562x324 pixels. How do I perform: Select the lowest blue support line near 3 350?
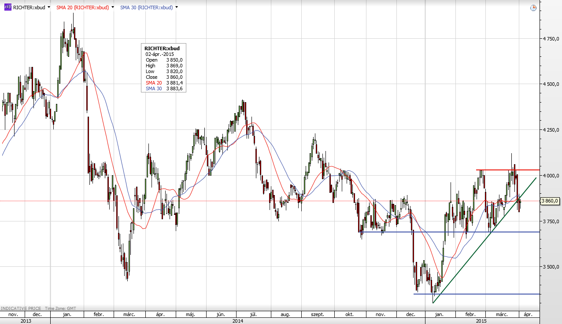[477, 294]
